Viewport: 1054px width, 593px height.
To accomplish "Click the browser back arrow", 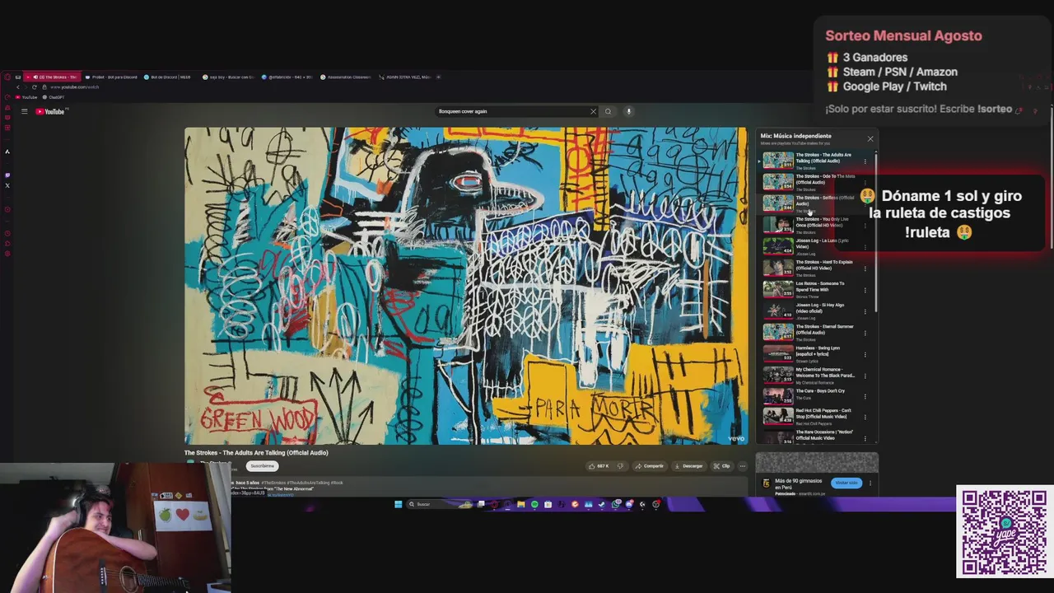I will 18,86.
